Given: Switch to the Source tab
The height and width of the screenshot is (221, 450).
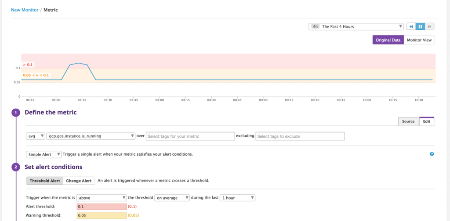Looking at the screenshot, I should pyautogui.click(x=408, y=121).
